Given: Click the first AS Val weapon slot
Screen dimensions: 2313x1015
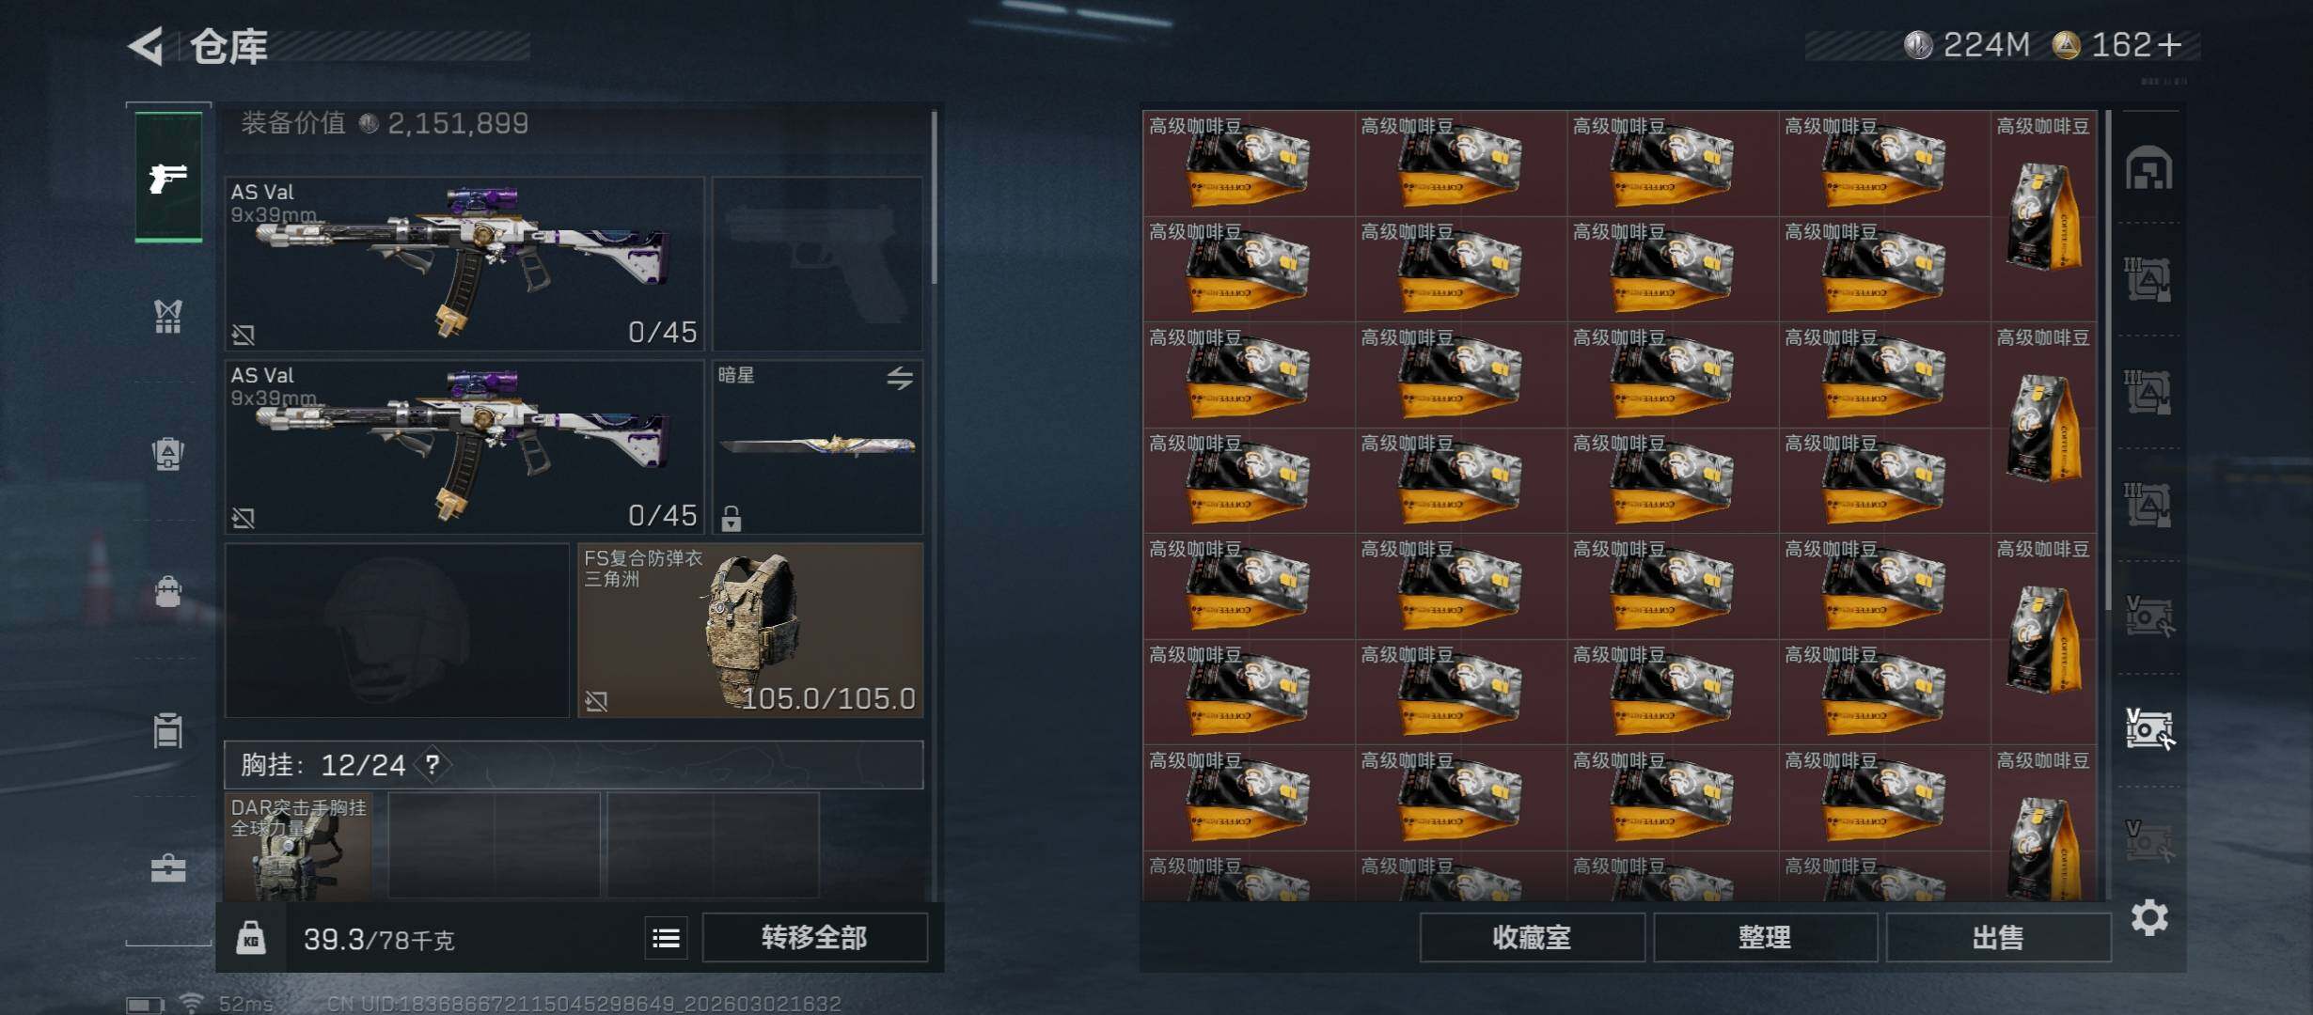Looking at the screenshot, I should 464,263.
